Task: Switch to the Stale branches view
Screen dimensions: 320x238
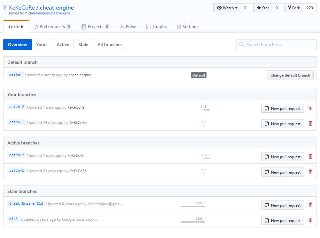Action: point(83,45)
